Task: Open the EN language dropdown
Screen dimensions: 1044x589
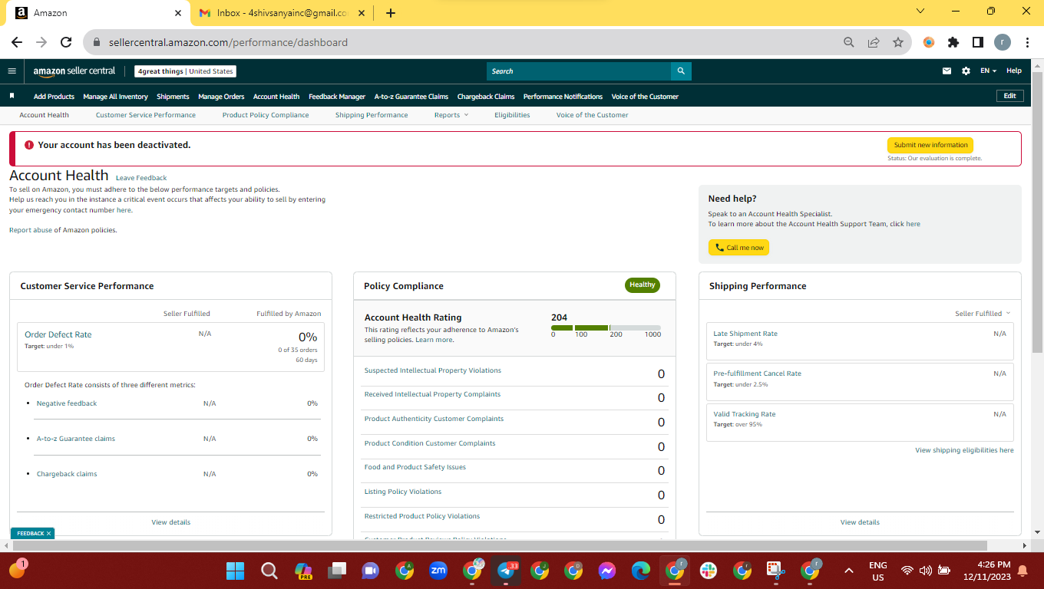Action: pos(988,71)
